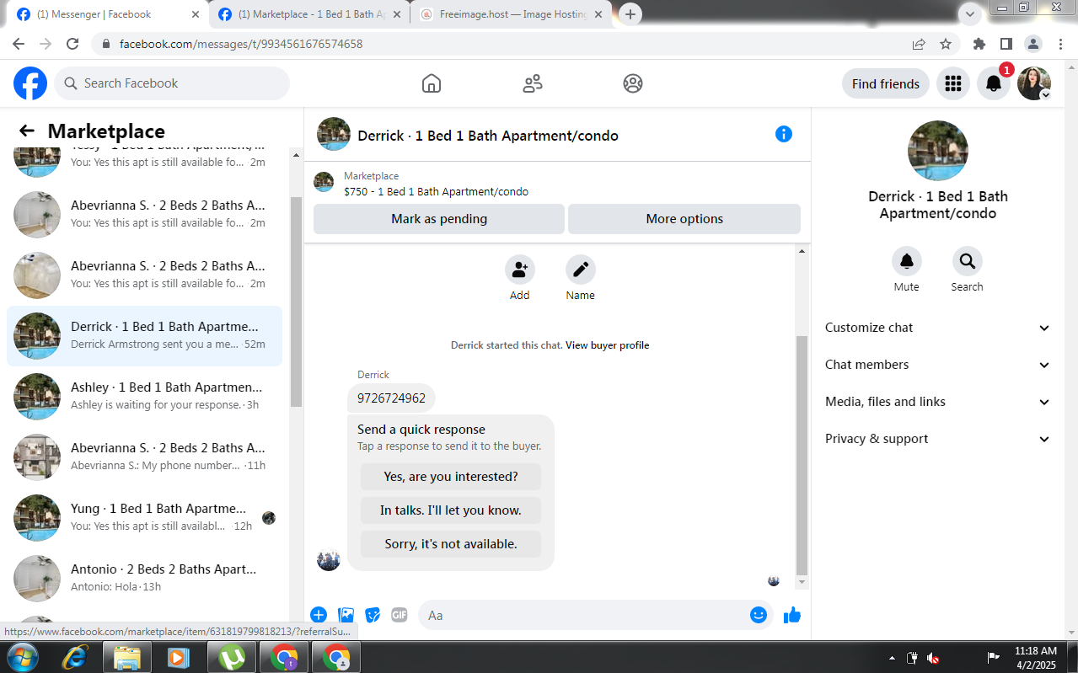The height and width of the screenshot is (673, 1078).
Task: Switch to the Marketplace 1 Bed 1 Bath tab
Action: (309, 14)
